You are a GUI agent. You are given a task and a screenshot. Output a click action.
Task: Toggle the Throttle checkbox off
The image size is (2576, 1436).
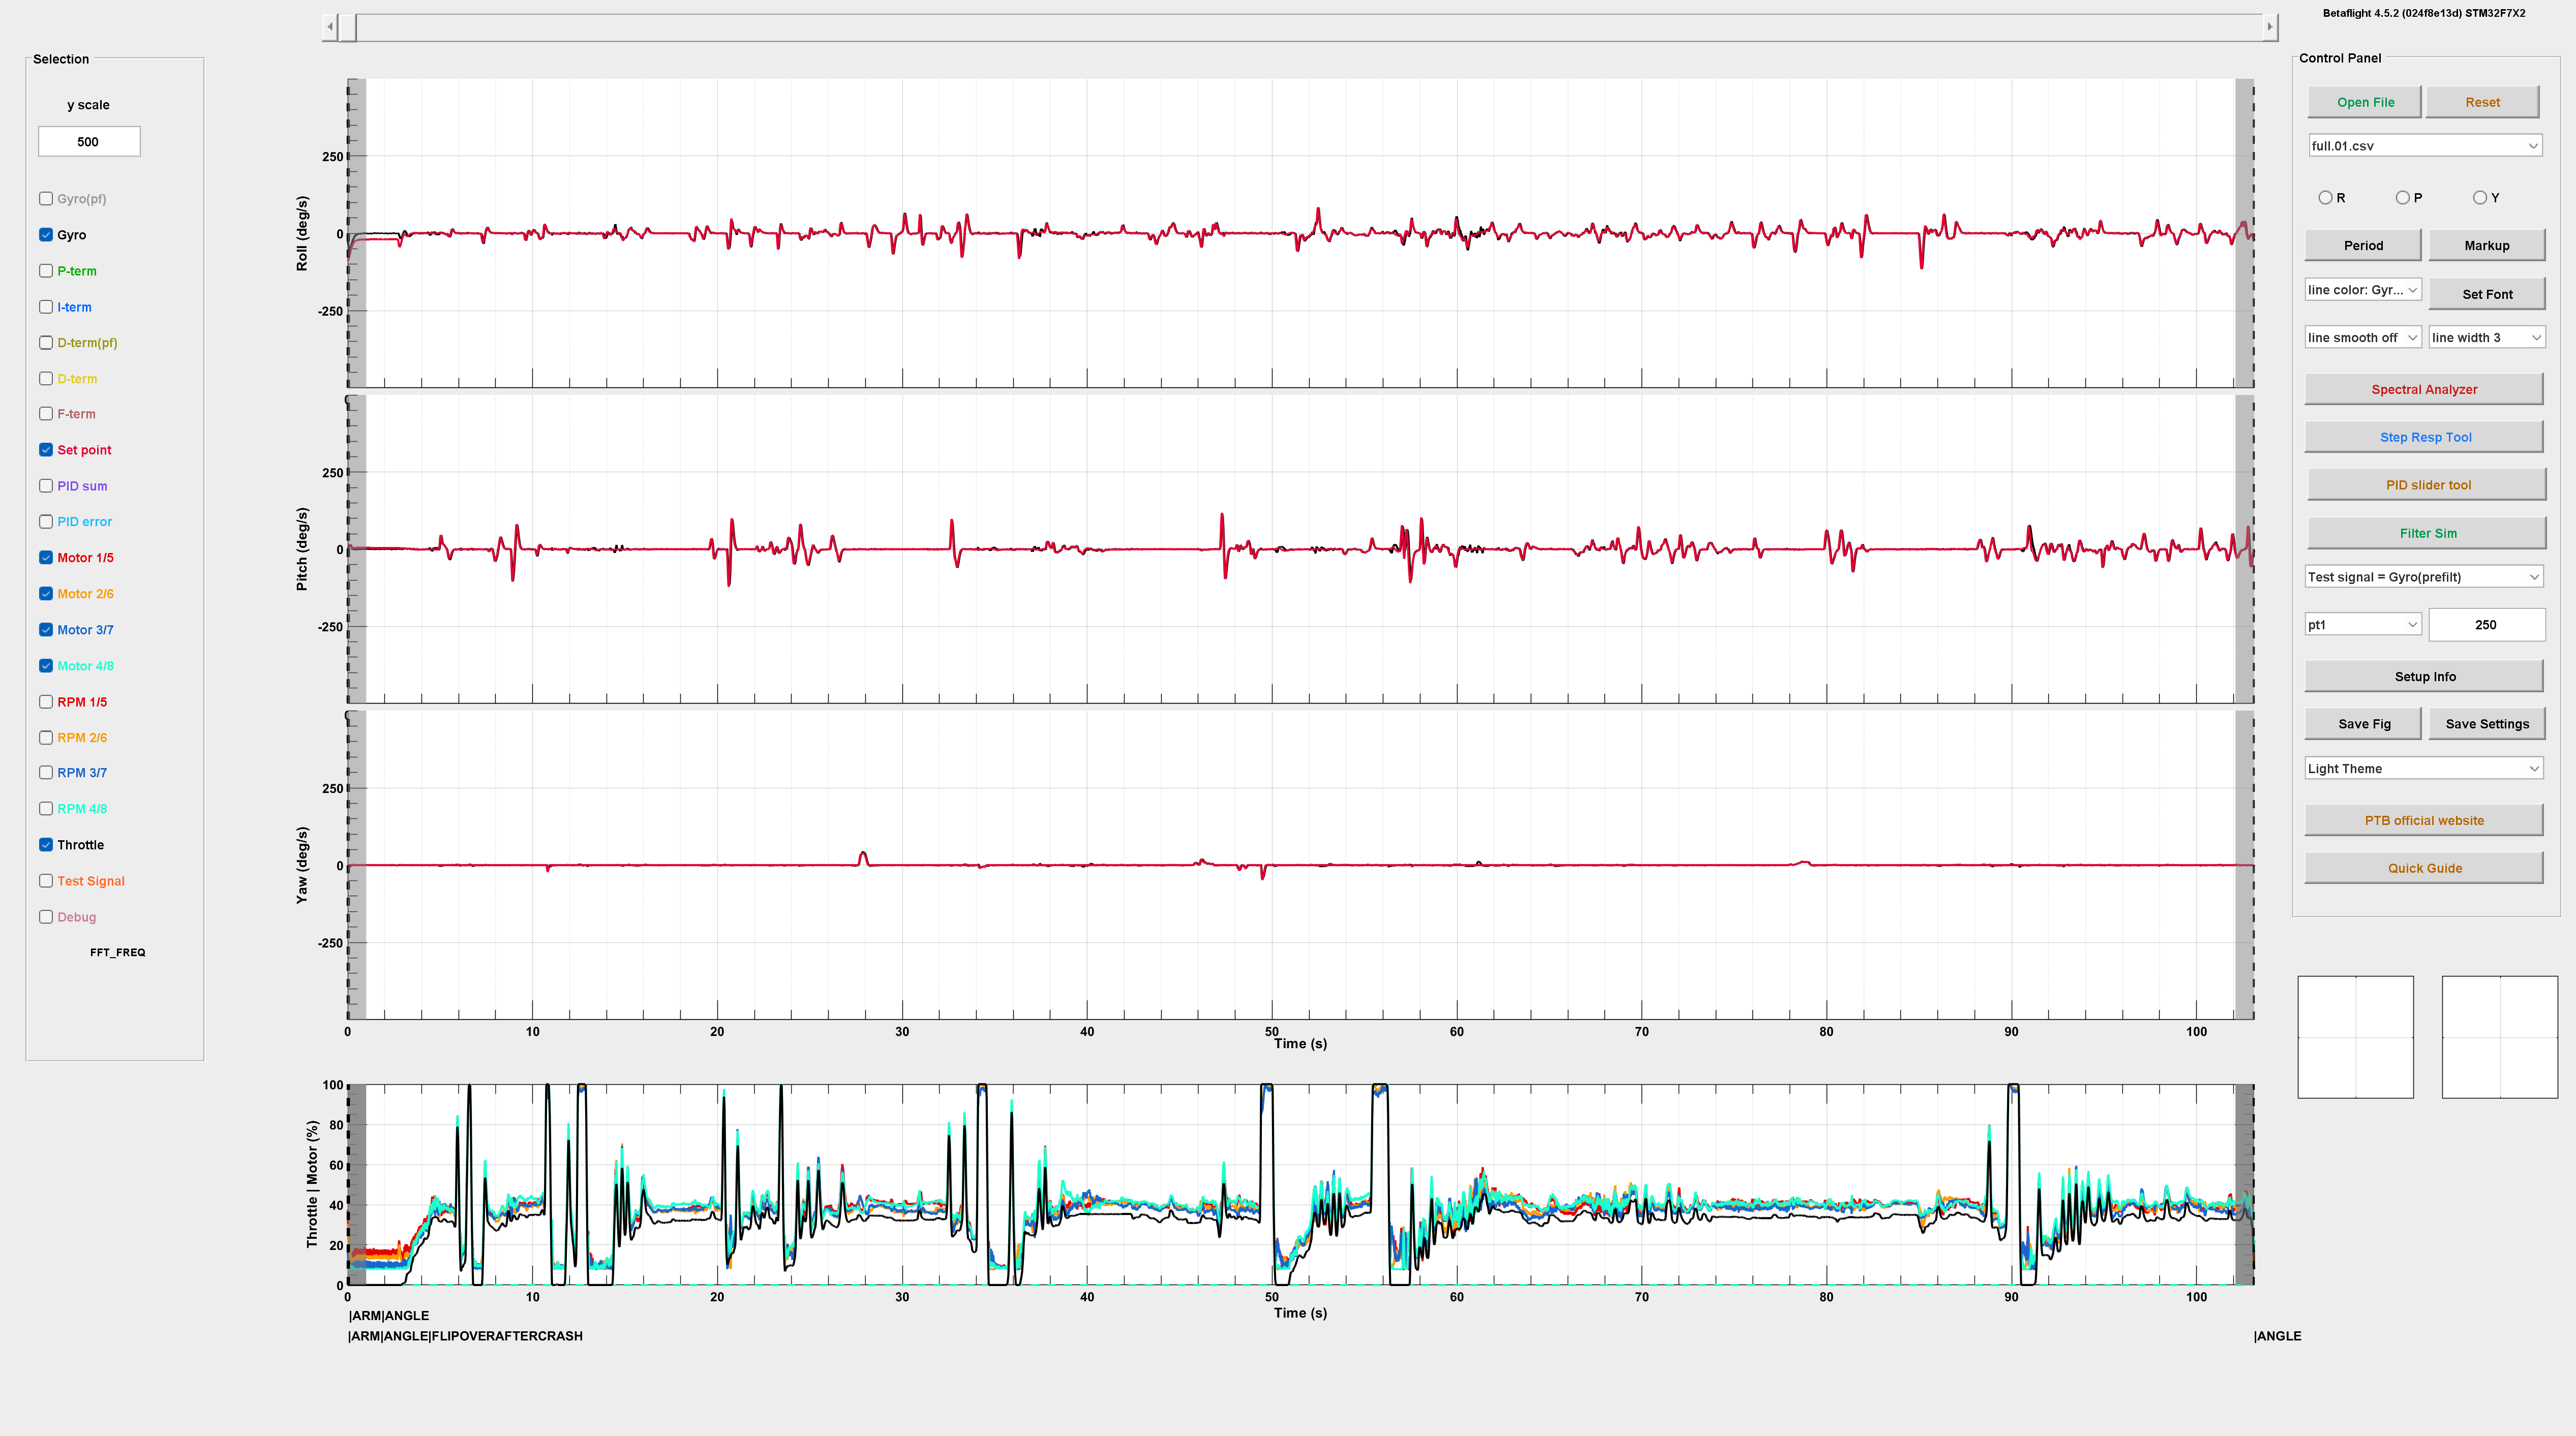point(46,845)
